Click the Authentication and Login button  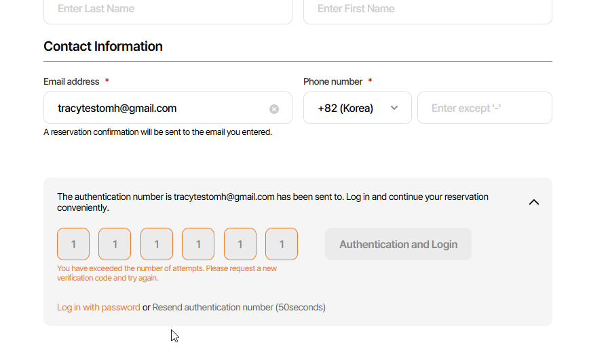coord(398,244)
